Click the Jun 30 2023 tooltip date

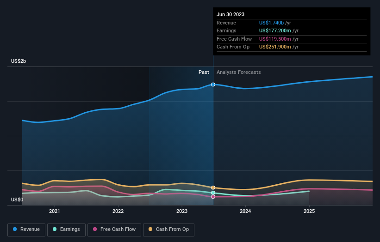230,14
